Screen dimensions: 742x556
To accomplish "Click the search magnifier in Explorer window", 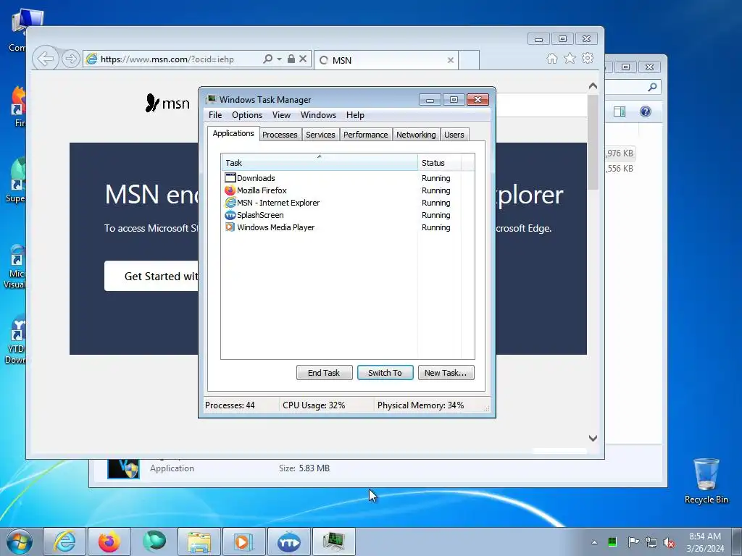I will click(653, 87).
